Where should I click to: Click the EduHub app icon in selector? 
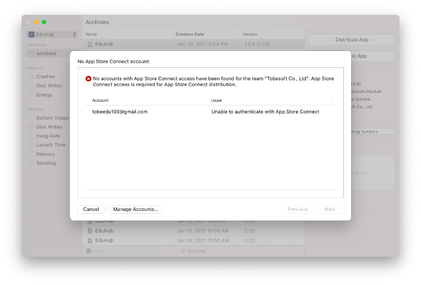[31, 34]
